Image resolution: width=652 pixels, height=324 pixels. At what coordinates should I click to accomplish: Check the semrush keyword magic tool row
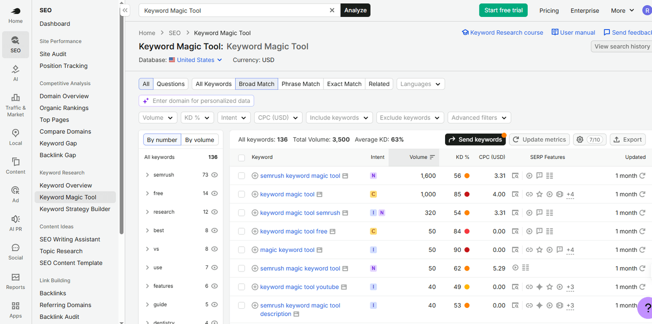(x=242, y=176)
